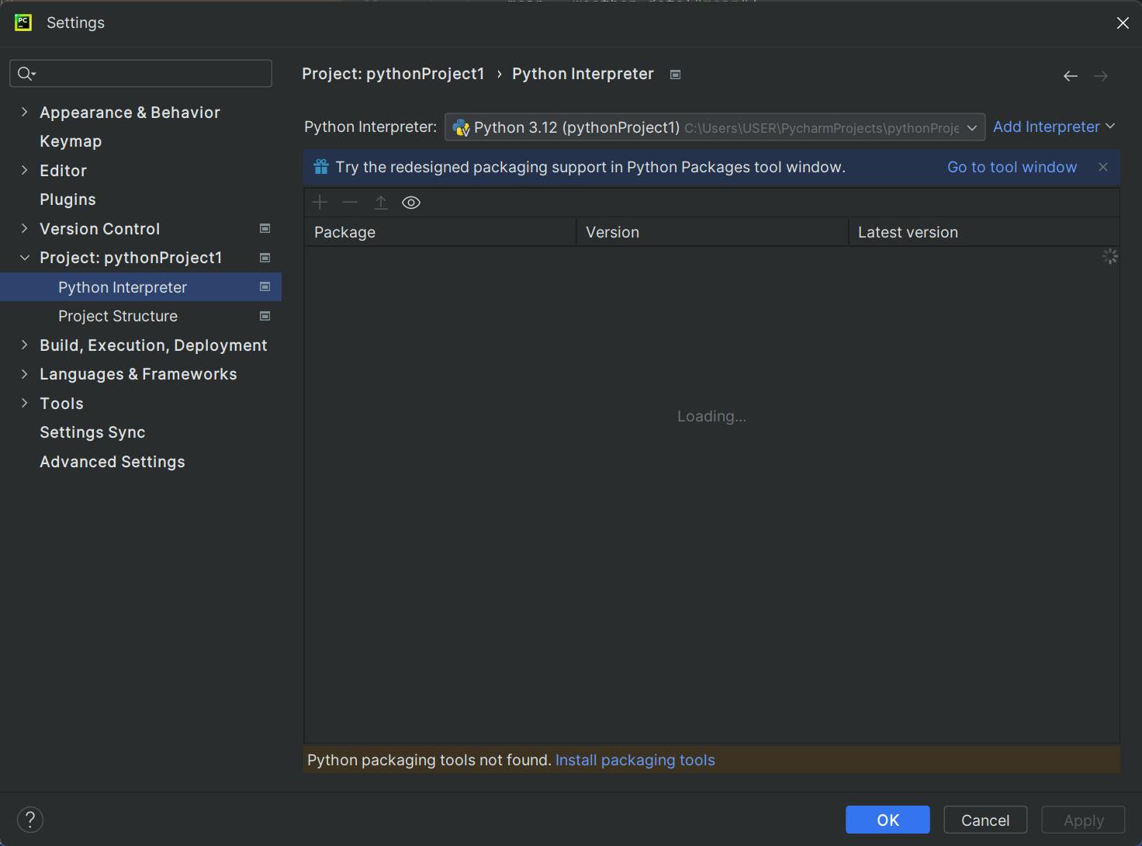Click the Install packaging tools link
Viewport: 1142px width, 846px height.
point(635,760)
